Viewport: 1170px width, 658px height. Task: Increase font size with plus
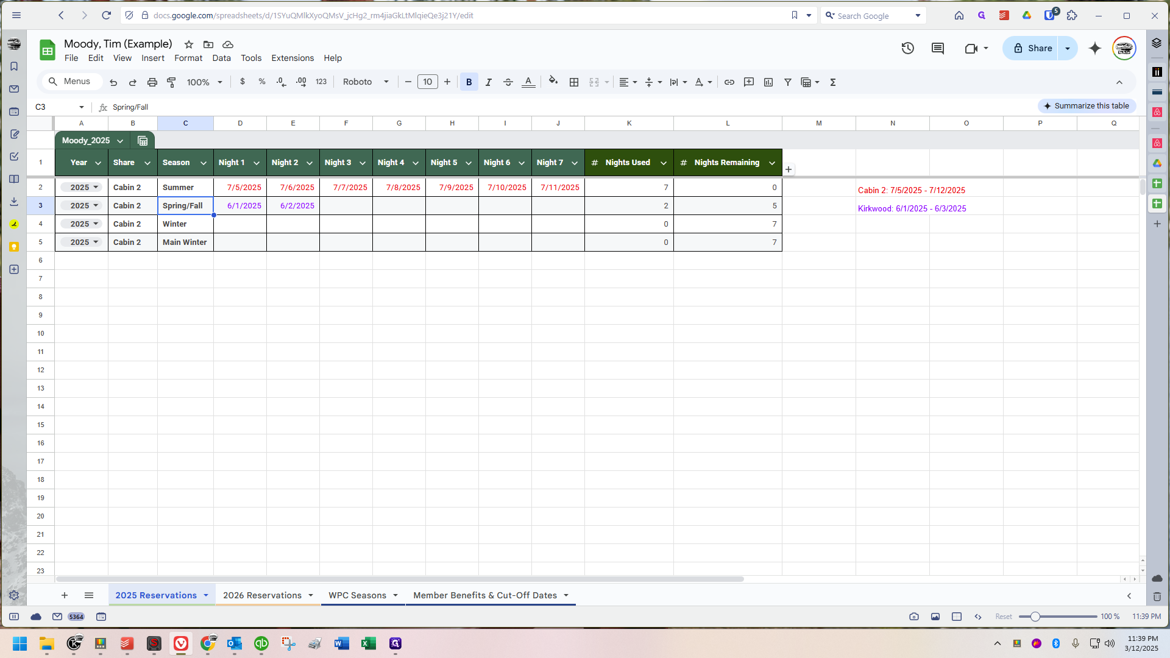click(x=447, y=82)
